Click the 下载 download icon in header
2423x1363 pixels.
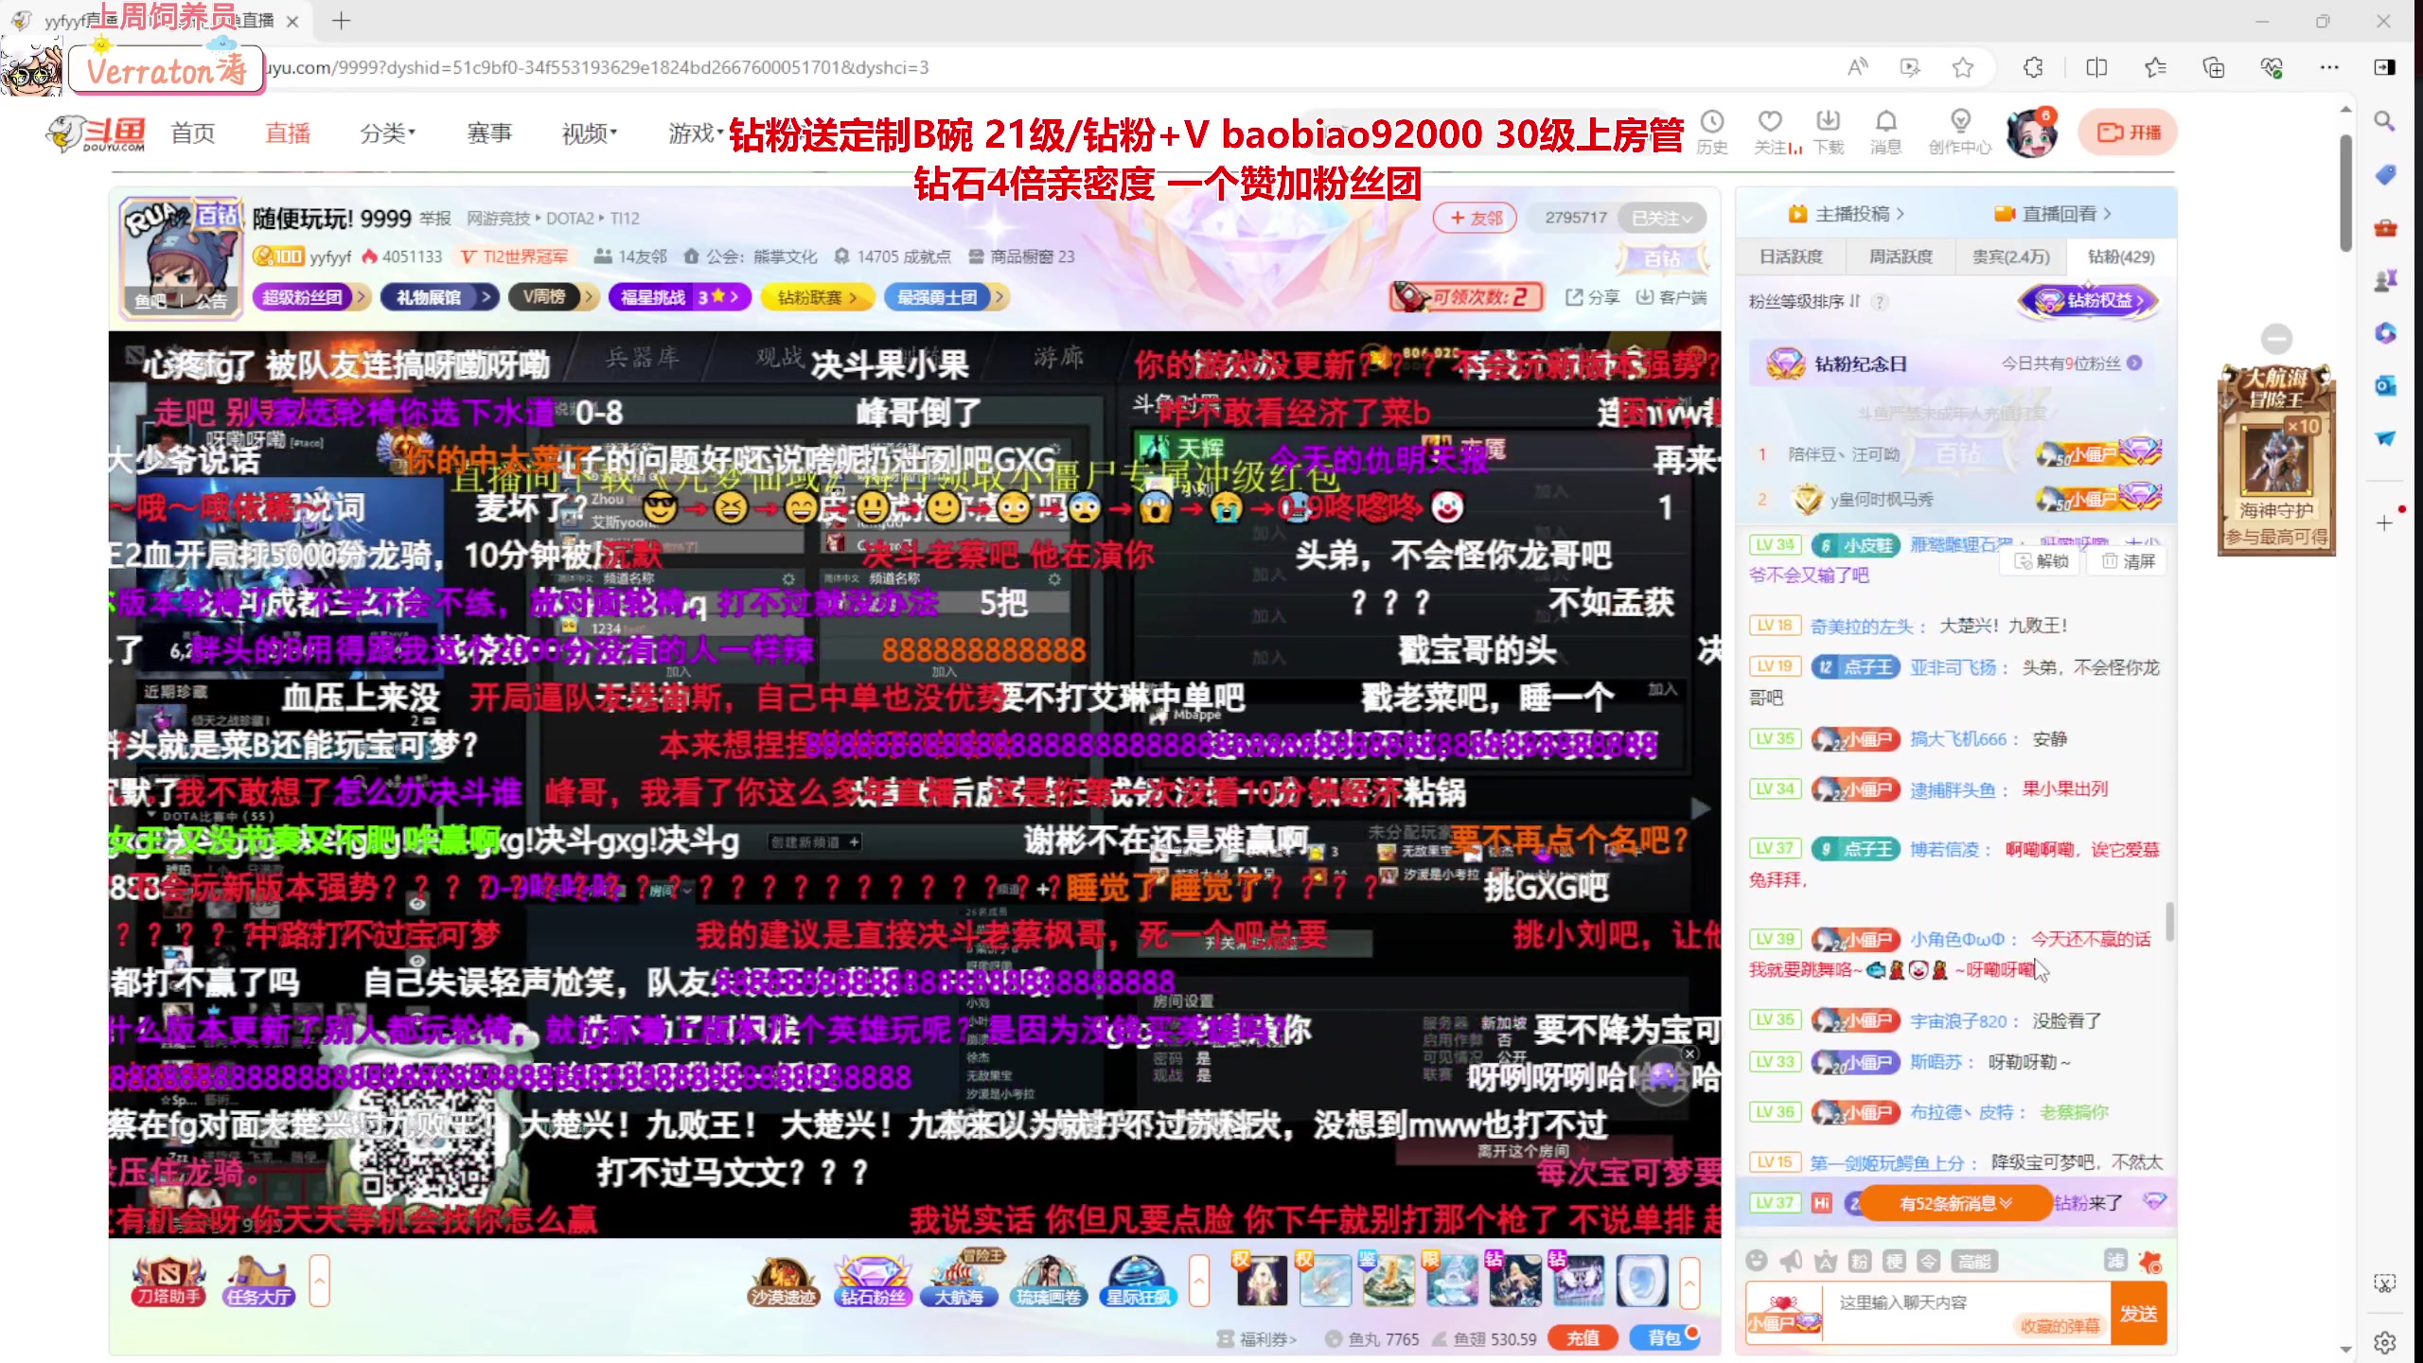(1829, 132)
